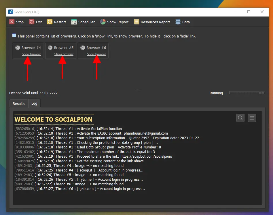The image size is (273, 215).
Task: Click the blue info icon beside panel hint
Action: (14, 36)
